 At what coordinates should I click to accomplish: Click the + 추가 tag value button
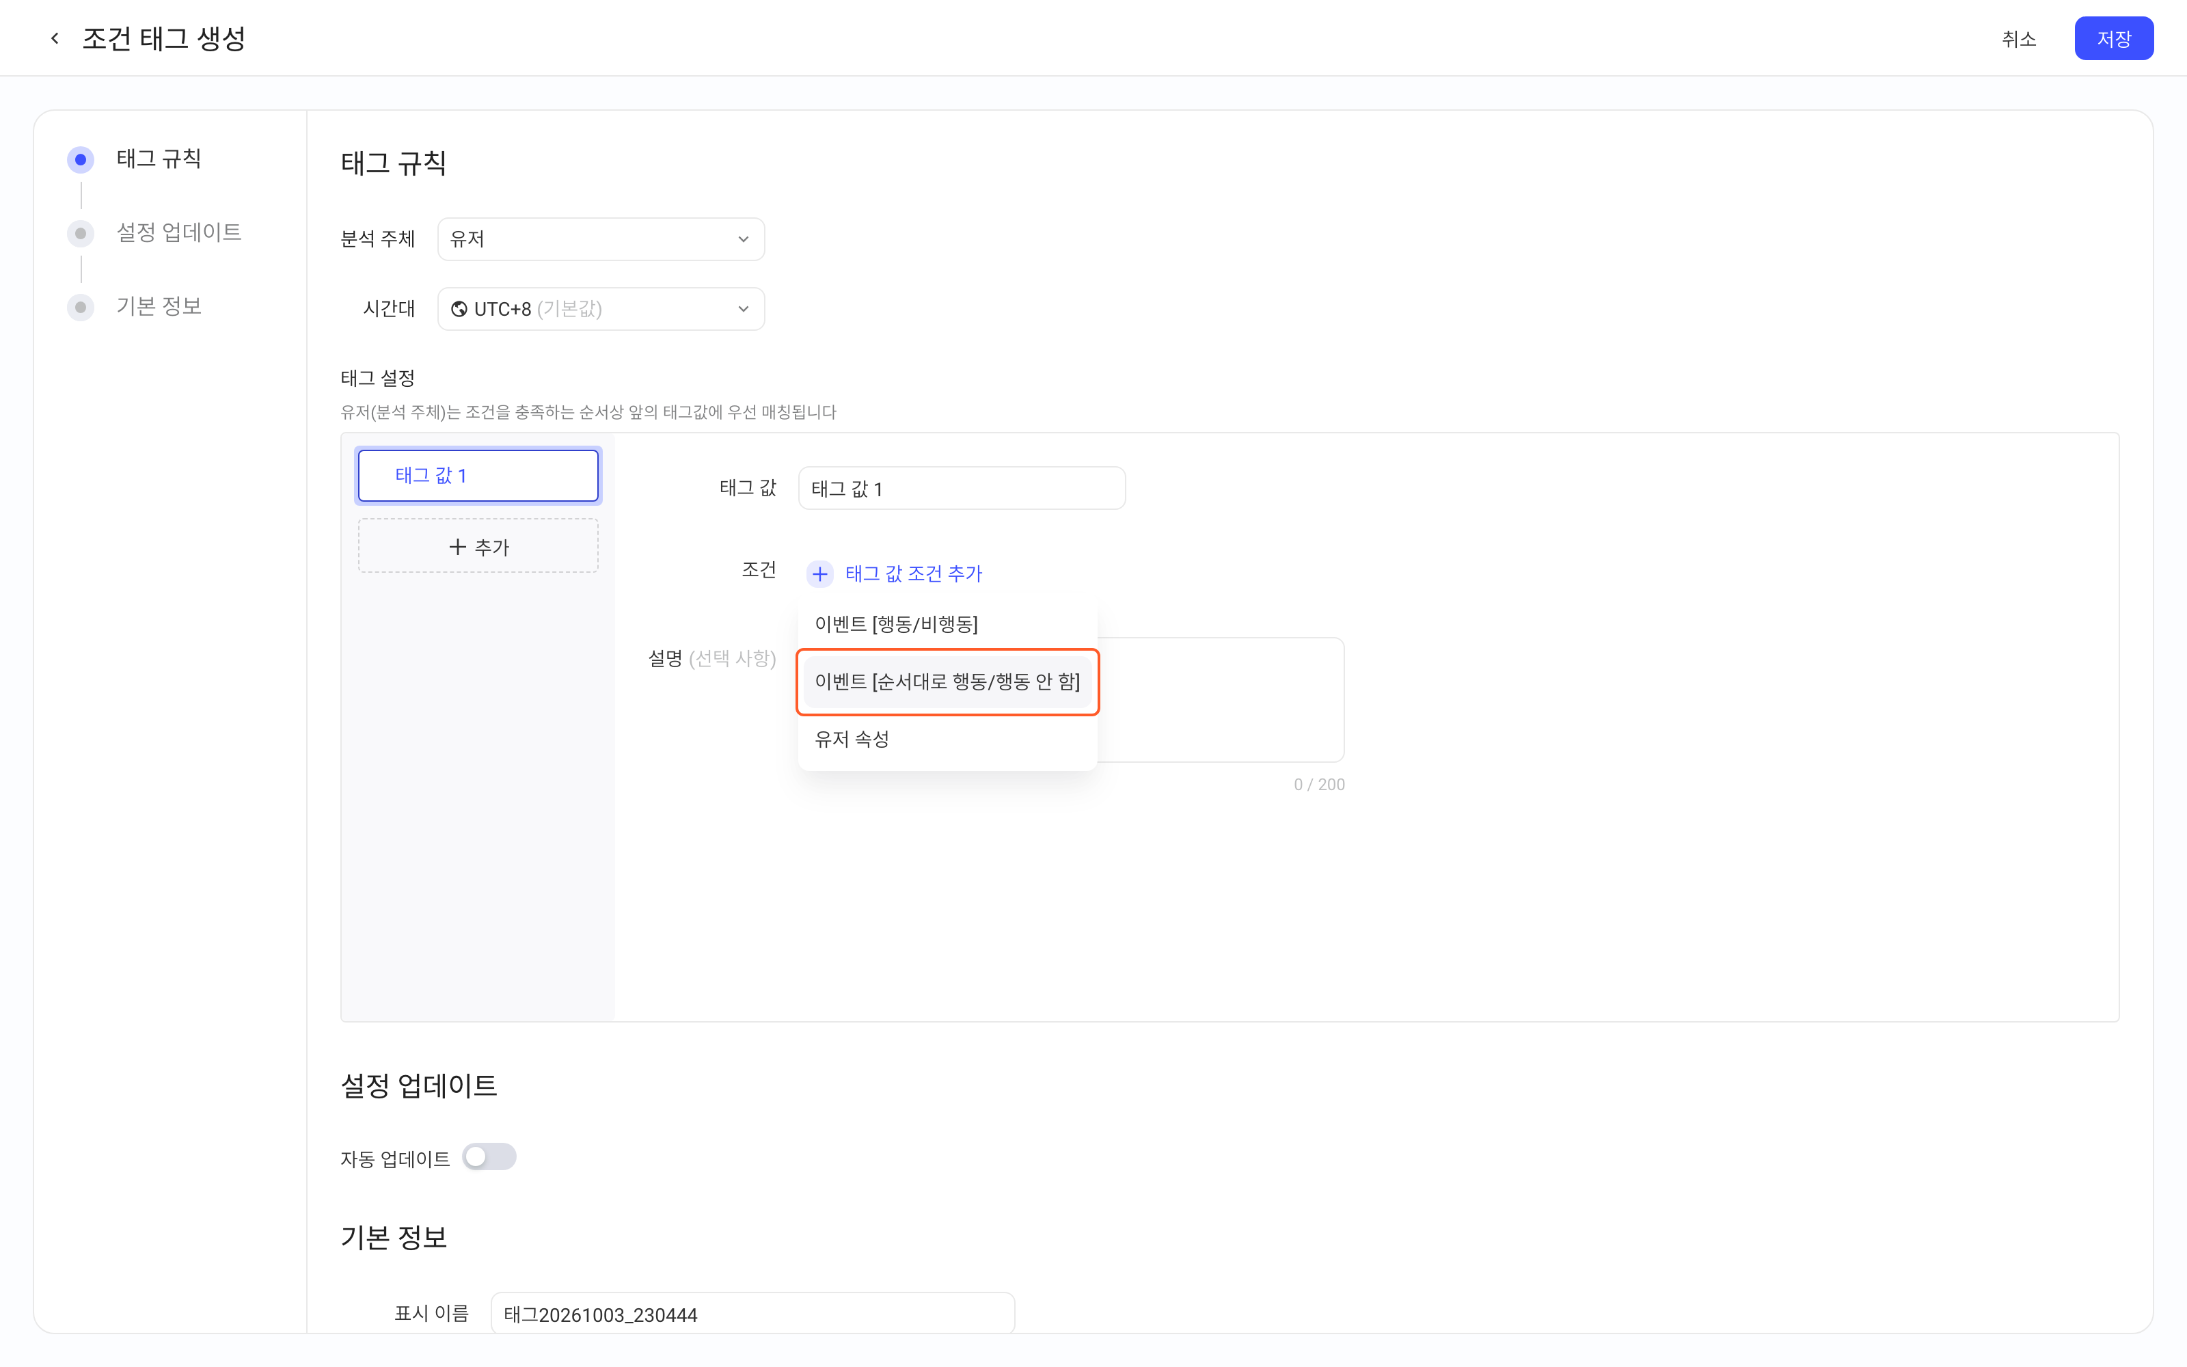(478, 546)
